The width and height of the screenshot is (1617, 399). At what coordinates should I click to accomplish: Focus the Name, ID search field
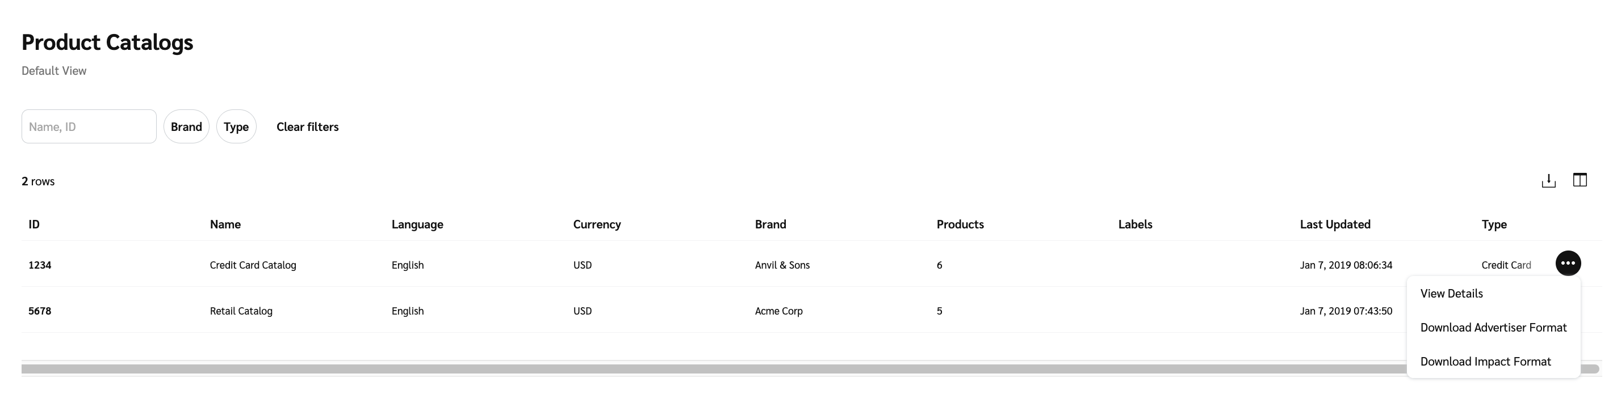pos(89,126)
